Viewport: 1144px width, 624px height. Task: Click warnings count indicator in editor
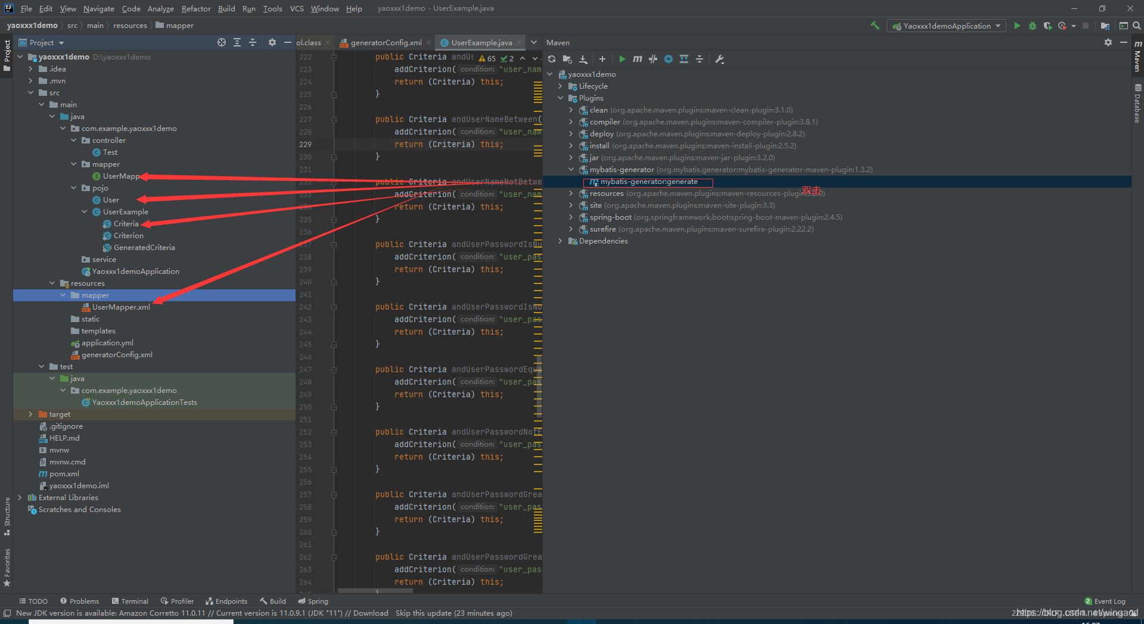[x=487, y=58]
